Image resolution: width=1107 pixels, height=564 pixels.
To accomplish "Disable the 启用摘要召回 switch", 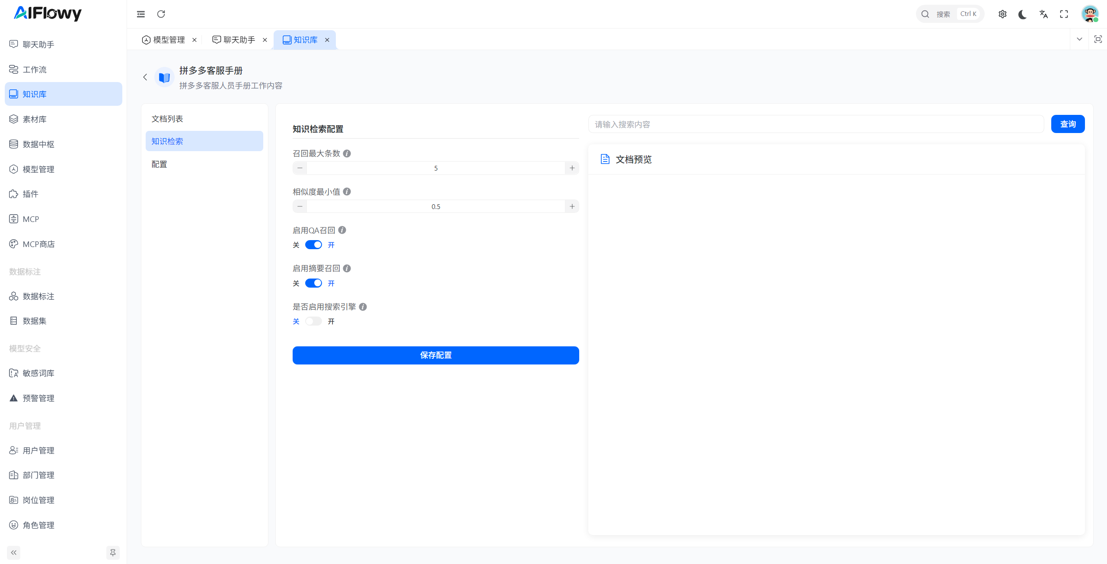I will point(313,283).
